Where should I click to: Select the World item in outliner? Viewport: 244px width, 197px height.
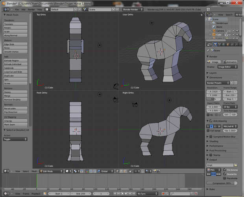pos(219,27)
